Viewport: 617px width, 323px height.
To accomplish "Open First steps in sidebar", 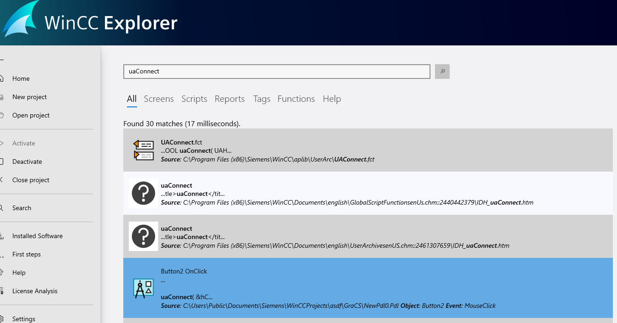I will tap(27, 254).
